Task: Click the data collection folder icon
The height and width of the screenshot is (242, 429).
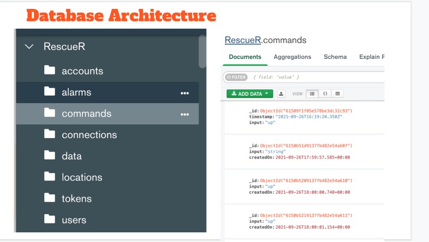Action: [49, 155]
